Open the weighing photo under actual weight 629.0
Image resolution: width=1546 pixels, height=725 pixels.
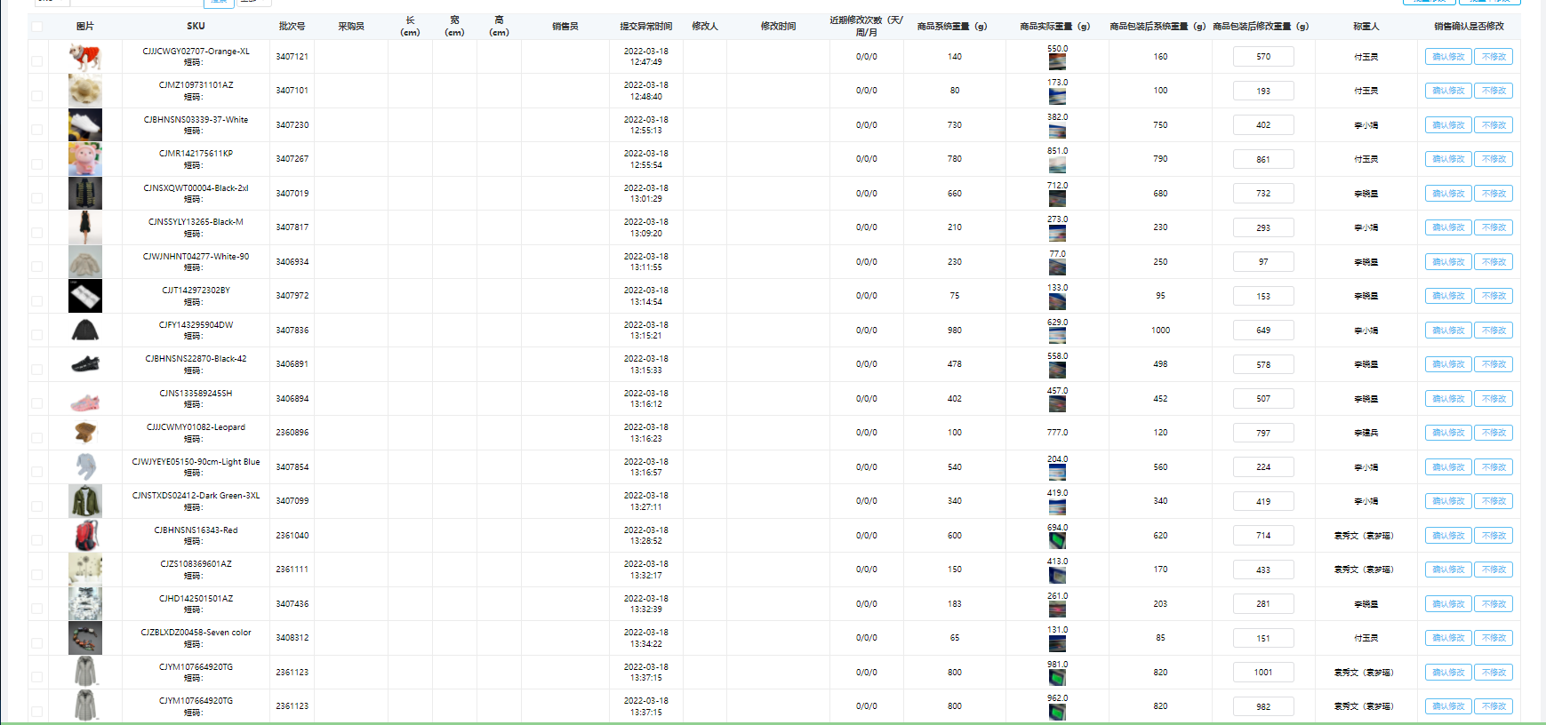[x=1057, y=336]
